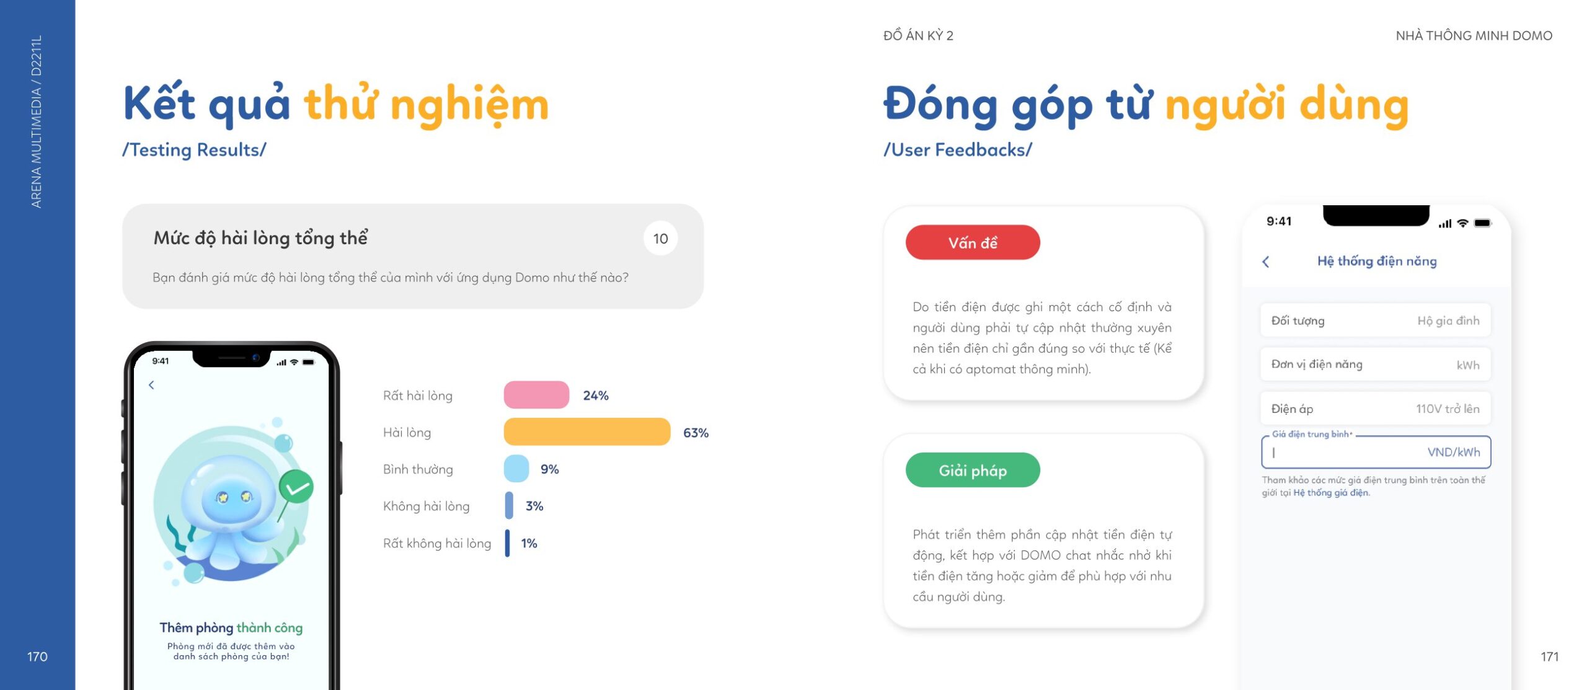Open Đơn vị điện năng kWh selector
This screenshot has height=690, width=1587.
1375,365
